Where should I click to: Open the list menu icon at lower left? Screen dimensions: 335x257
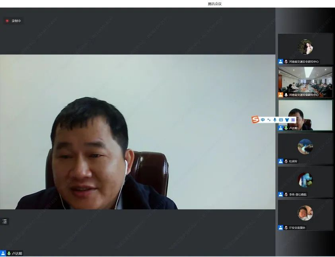coord(5,221)
